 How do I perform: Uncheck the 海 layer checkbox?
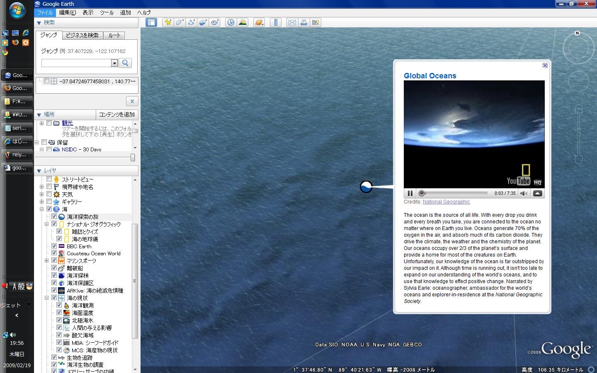(49, 209)
